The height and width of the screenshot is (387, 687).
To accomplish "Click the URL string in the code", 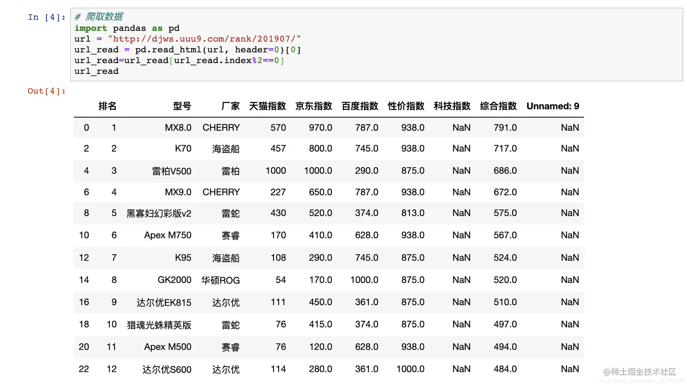I will [x=204, y=39].
